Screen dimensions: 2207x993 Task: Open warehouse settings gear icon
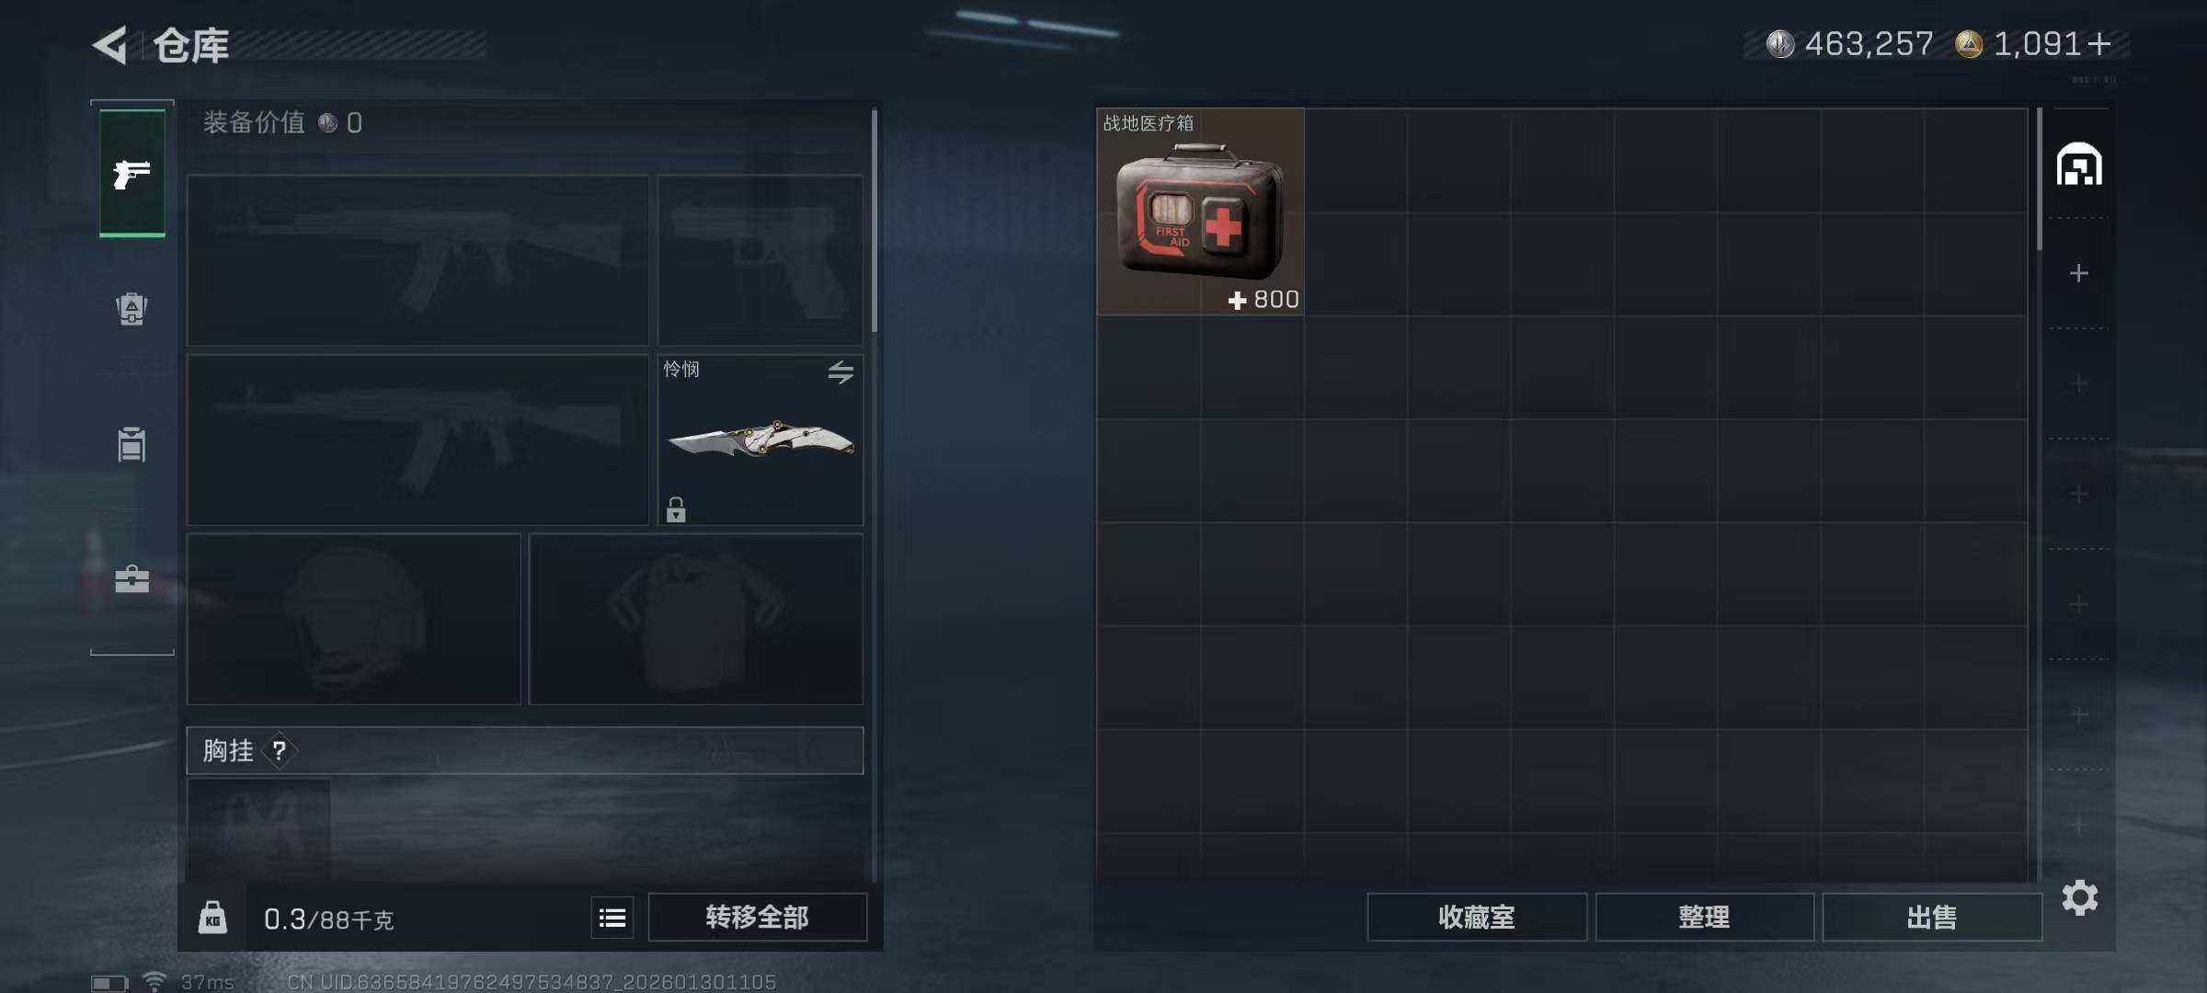coord(2080,898)
